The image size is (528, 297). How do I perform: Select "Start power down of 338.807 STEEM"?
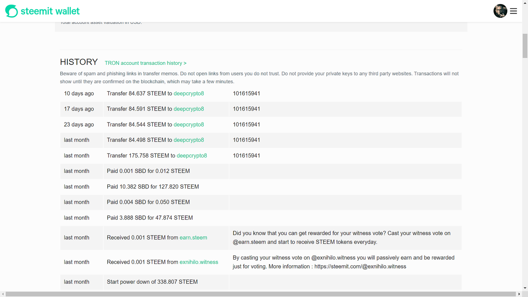[x=152, y=282]
